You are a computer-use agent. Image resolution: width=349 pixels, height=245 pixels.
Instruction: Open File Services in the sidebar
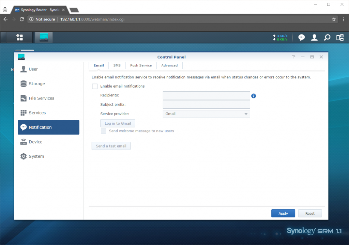pos(41,98)
